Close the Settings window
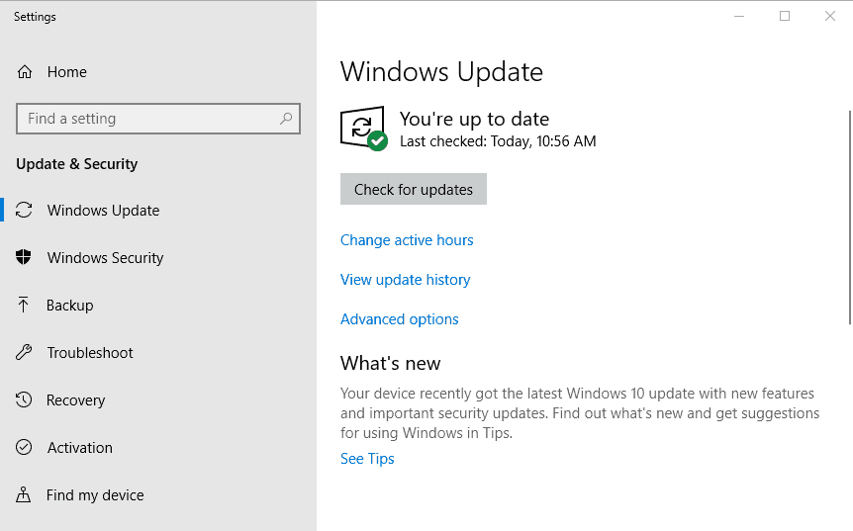 click(x=830, y=16)
